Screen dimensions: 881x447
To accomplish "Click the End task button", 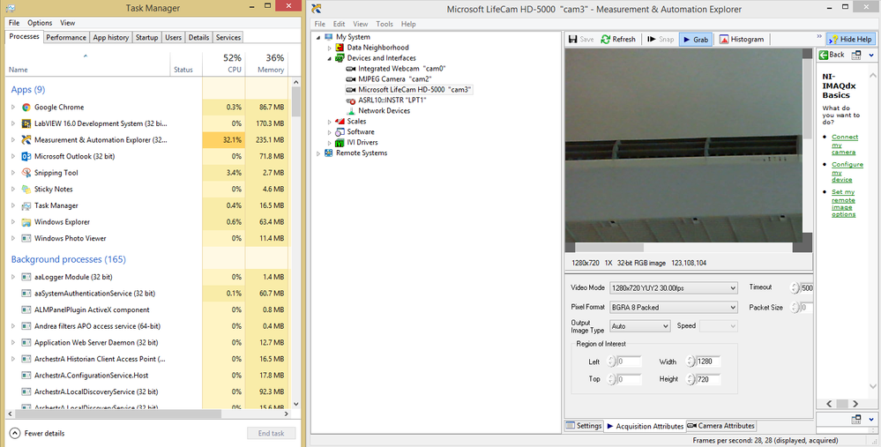I will (271, 434).
